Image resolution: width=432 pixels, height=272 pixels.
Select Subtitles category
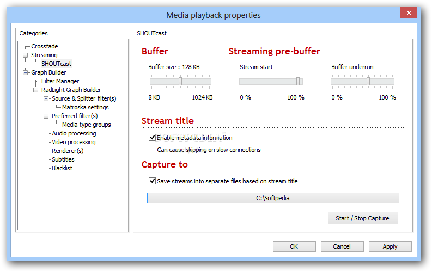[63, 159]
